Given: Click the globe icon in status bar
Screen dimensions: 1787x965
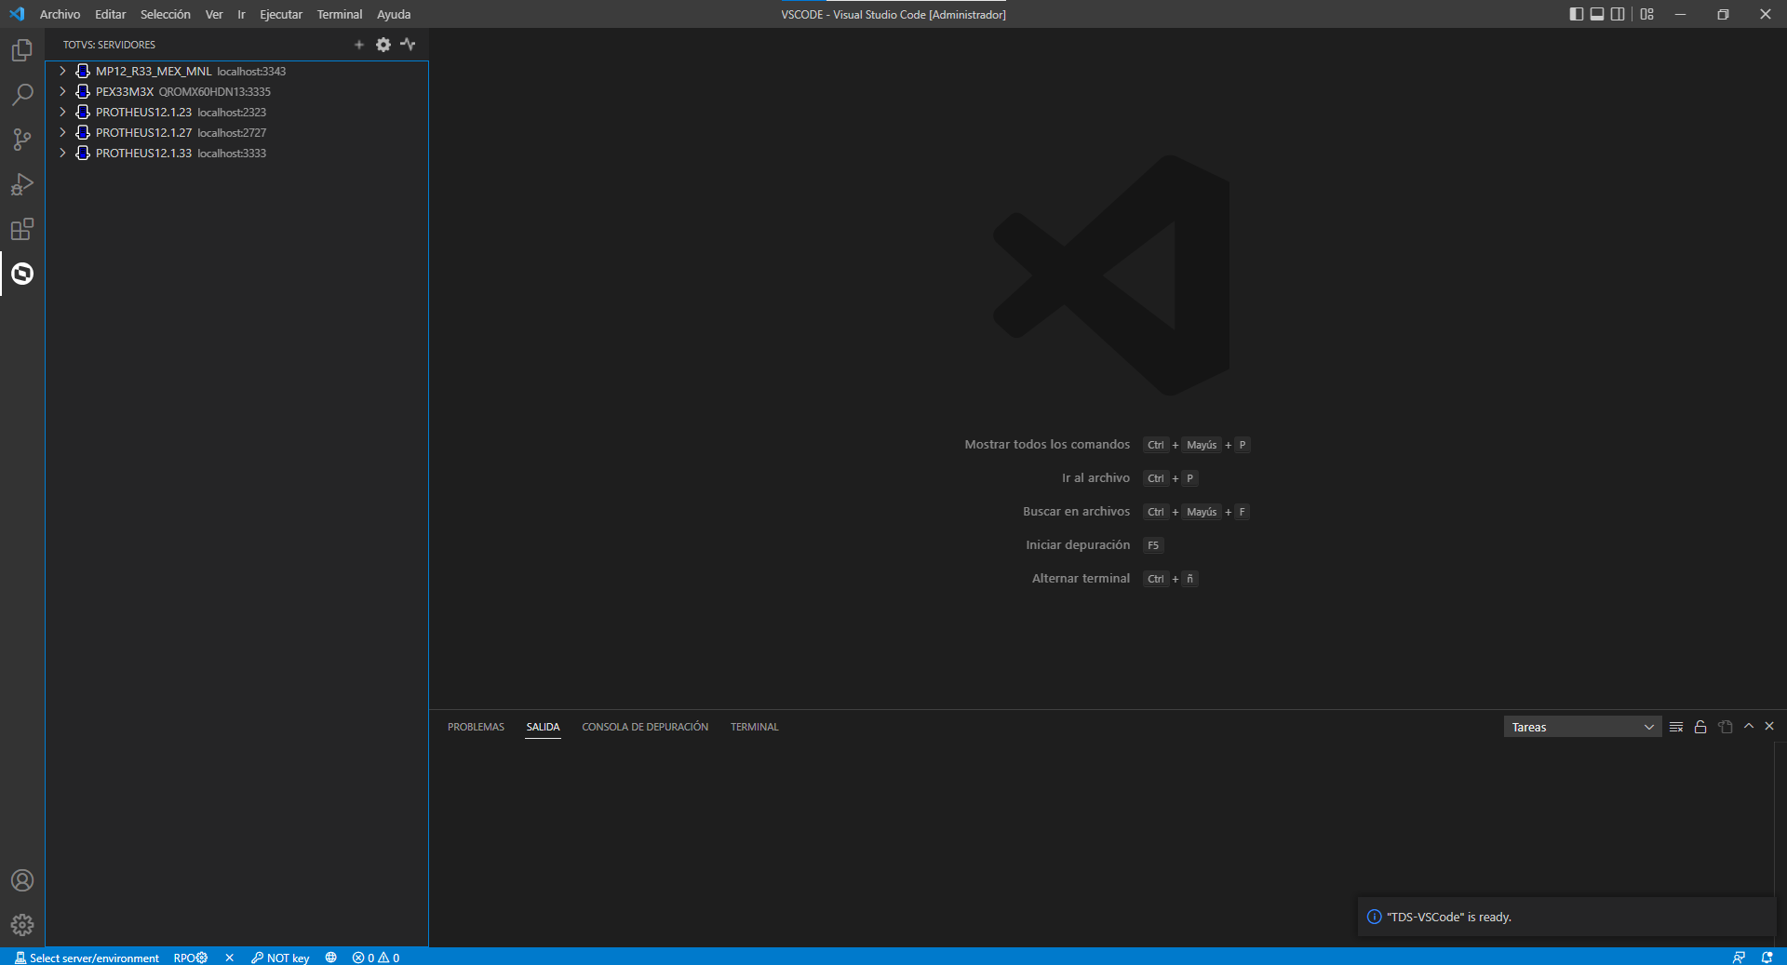Looking at the screenshot, I should pos(330,958).
